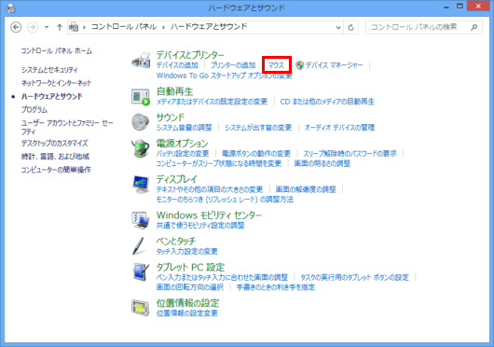Click the Devices and Printers category icon
494x347 pixels.
click(141, 61)
